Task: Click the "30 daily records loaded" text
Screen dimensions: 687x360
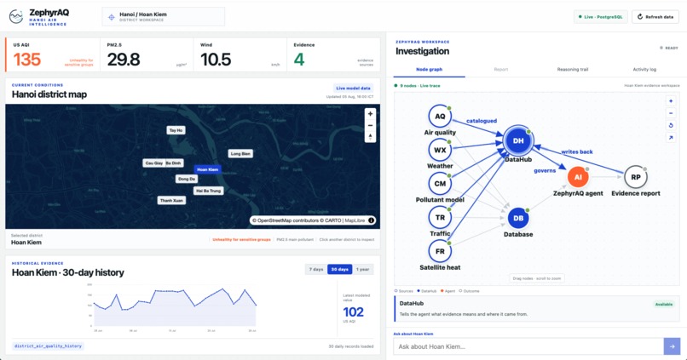Action: (x=351, y=346)
